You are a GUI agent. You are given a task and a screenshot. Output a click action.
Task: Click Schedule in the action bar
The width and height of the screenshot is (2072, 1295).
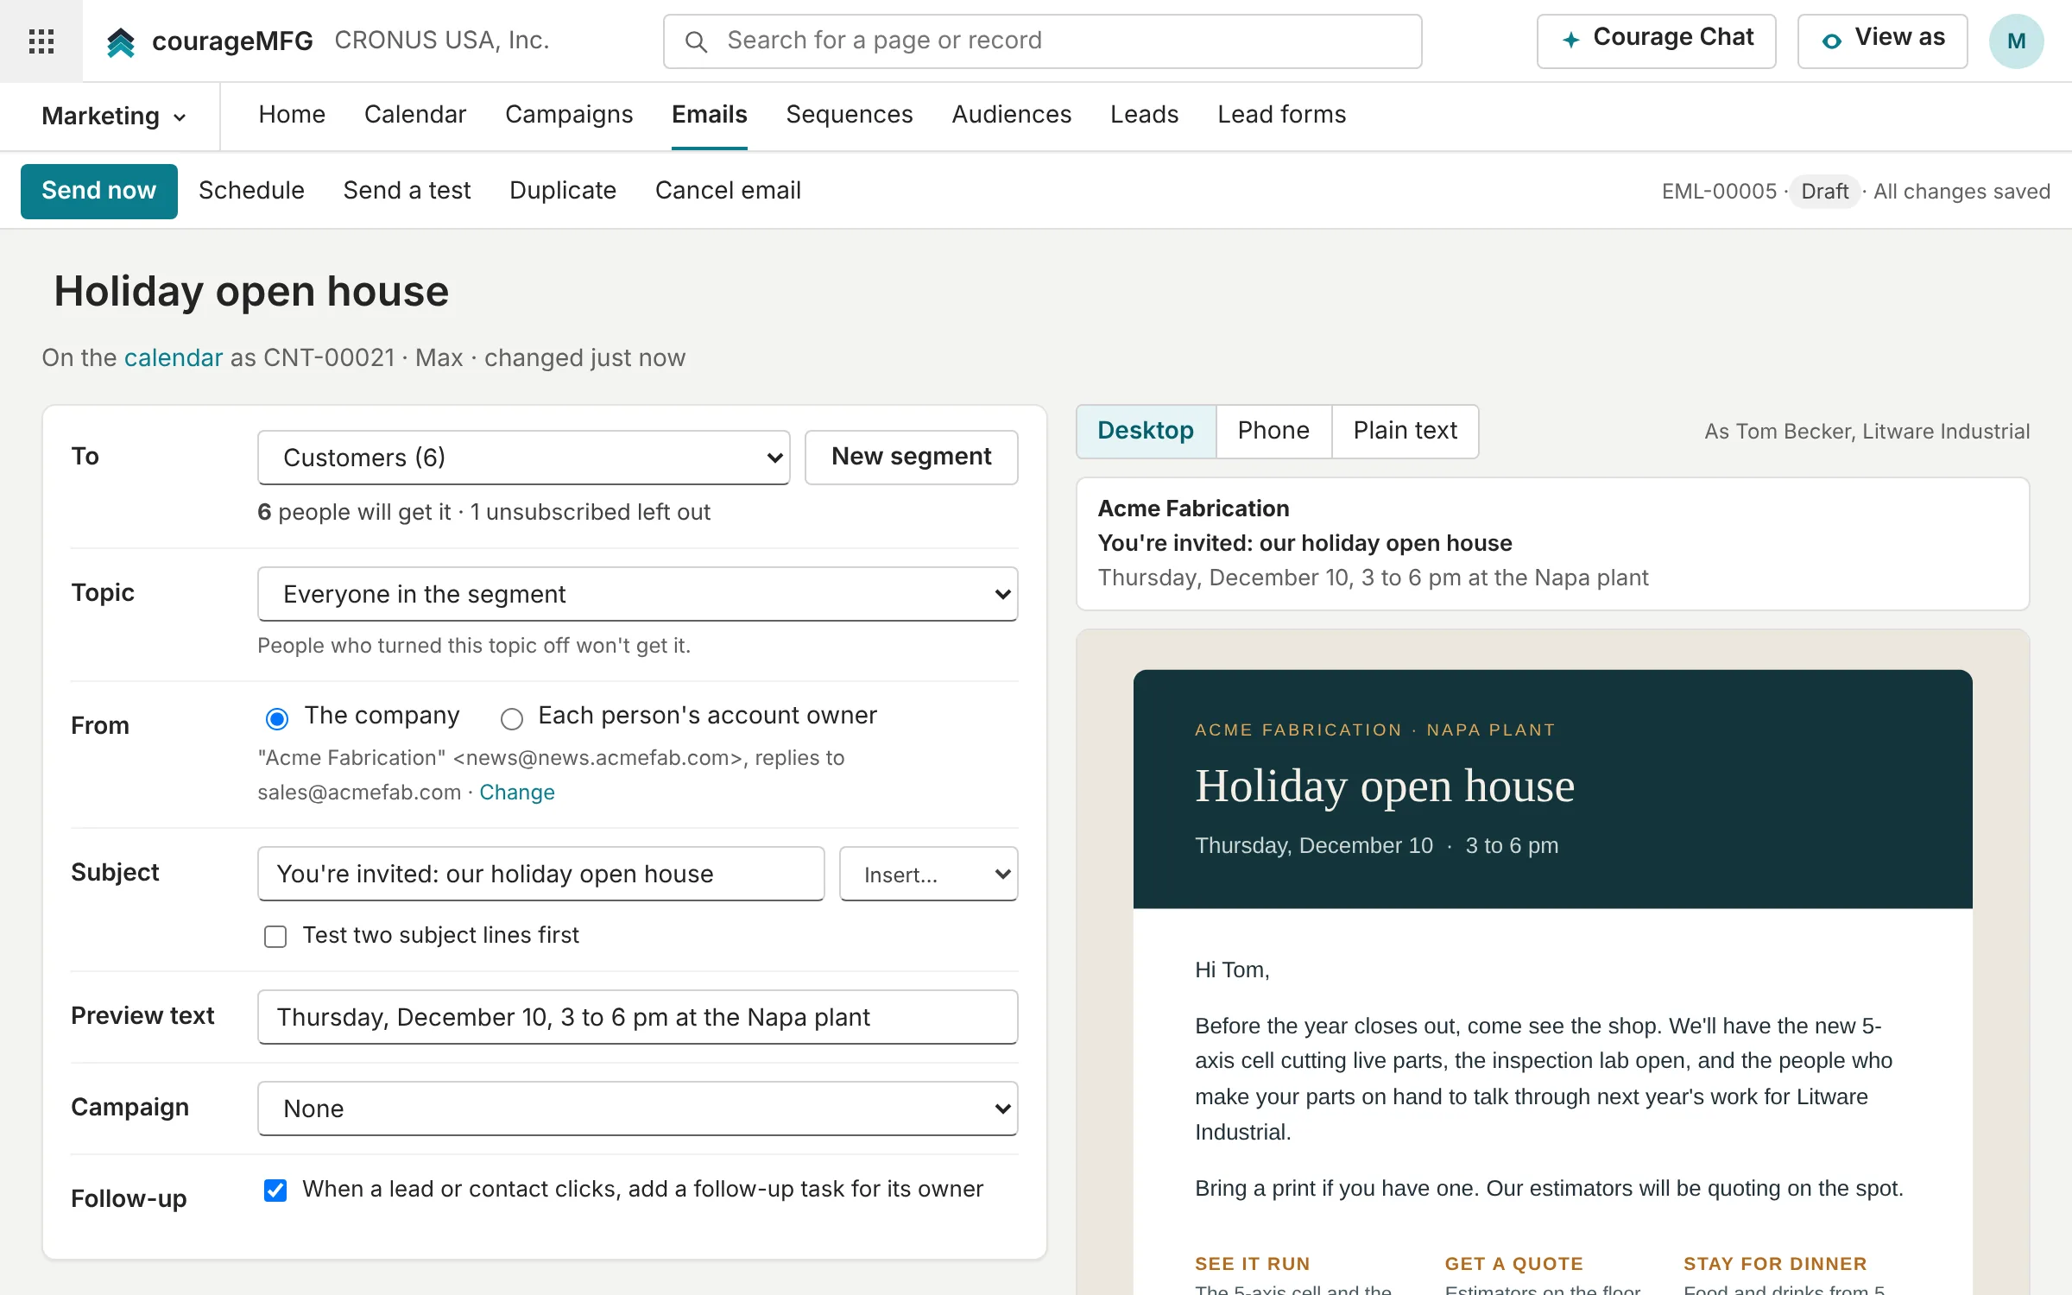251,191
